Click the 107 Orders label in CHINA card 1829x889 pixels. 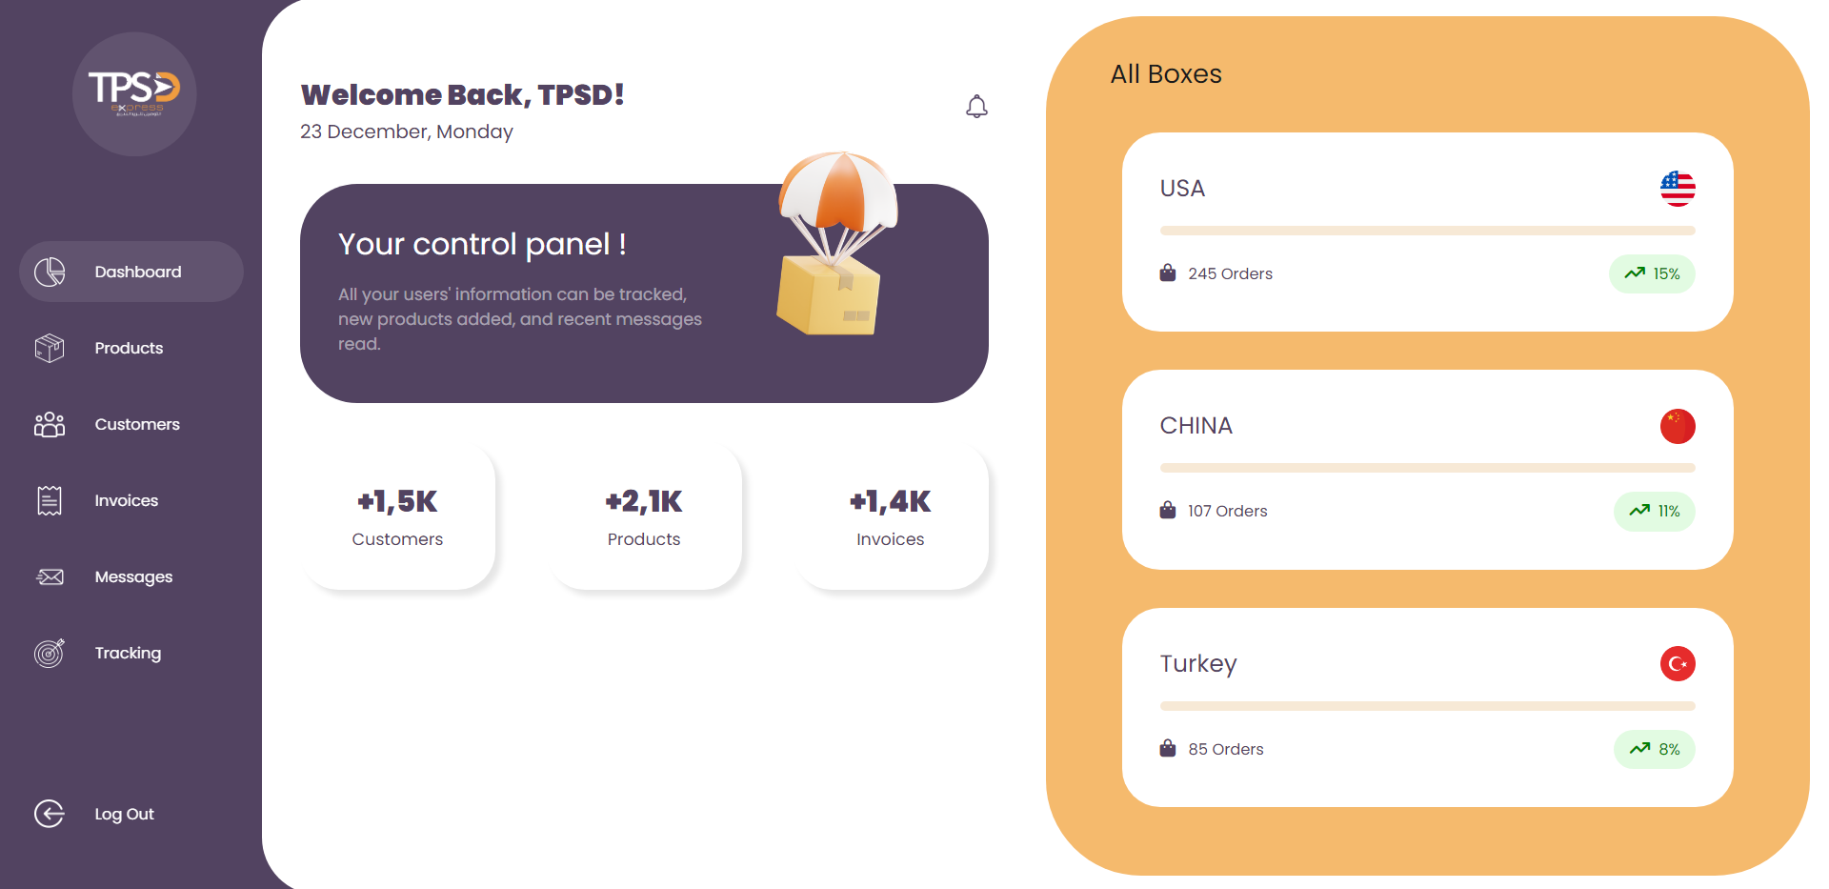click(1227, 511)
